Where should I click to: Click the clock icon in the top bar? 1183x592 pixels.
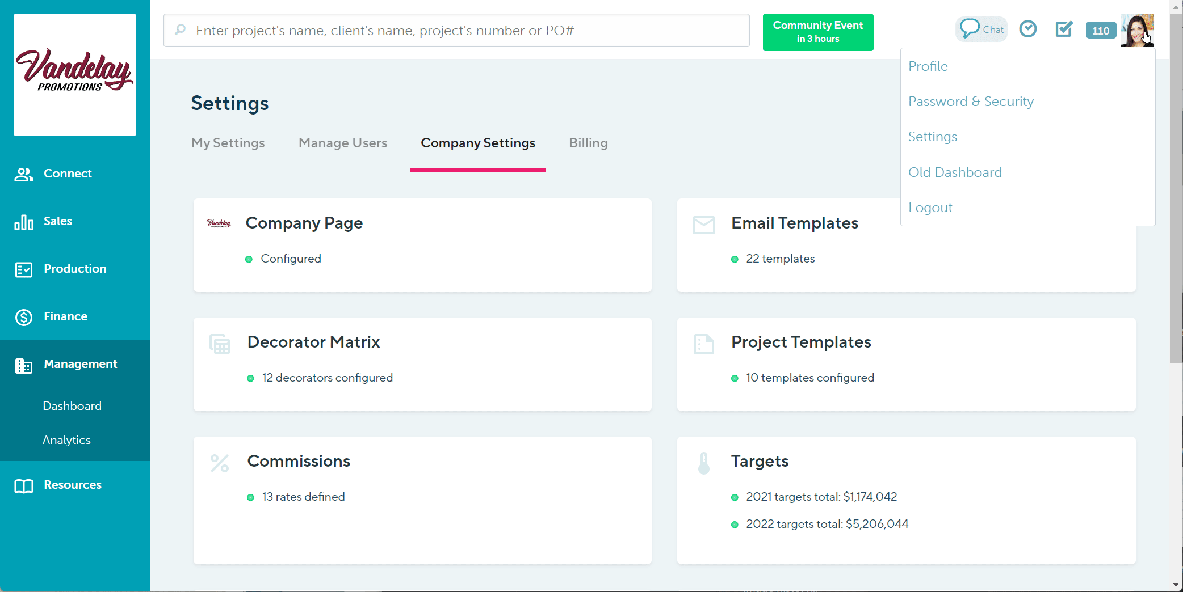point(1028,29)
